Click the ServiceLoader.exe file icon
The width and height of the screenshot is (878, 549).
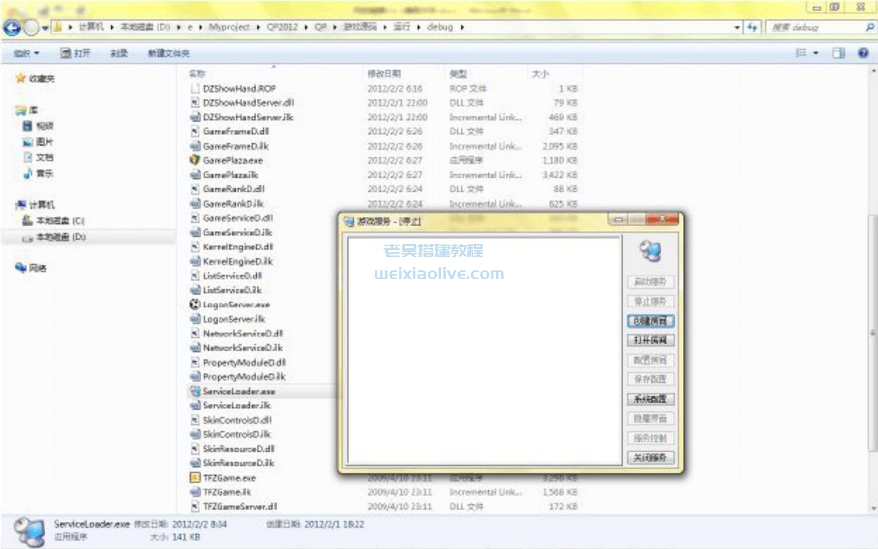[x=195, y=391]
